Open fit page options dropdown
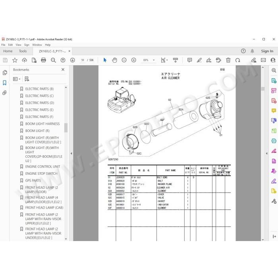The width and height of the screenshot is (278, 278). click(164, 60)
